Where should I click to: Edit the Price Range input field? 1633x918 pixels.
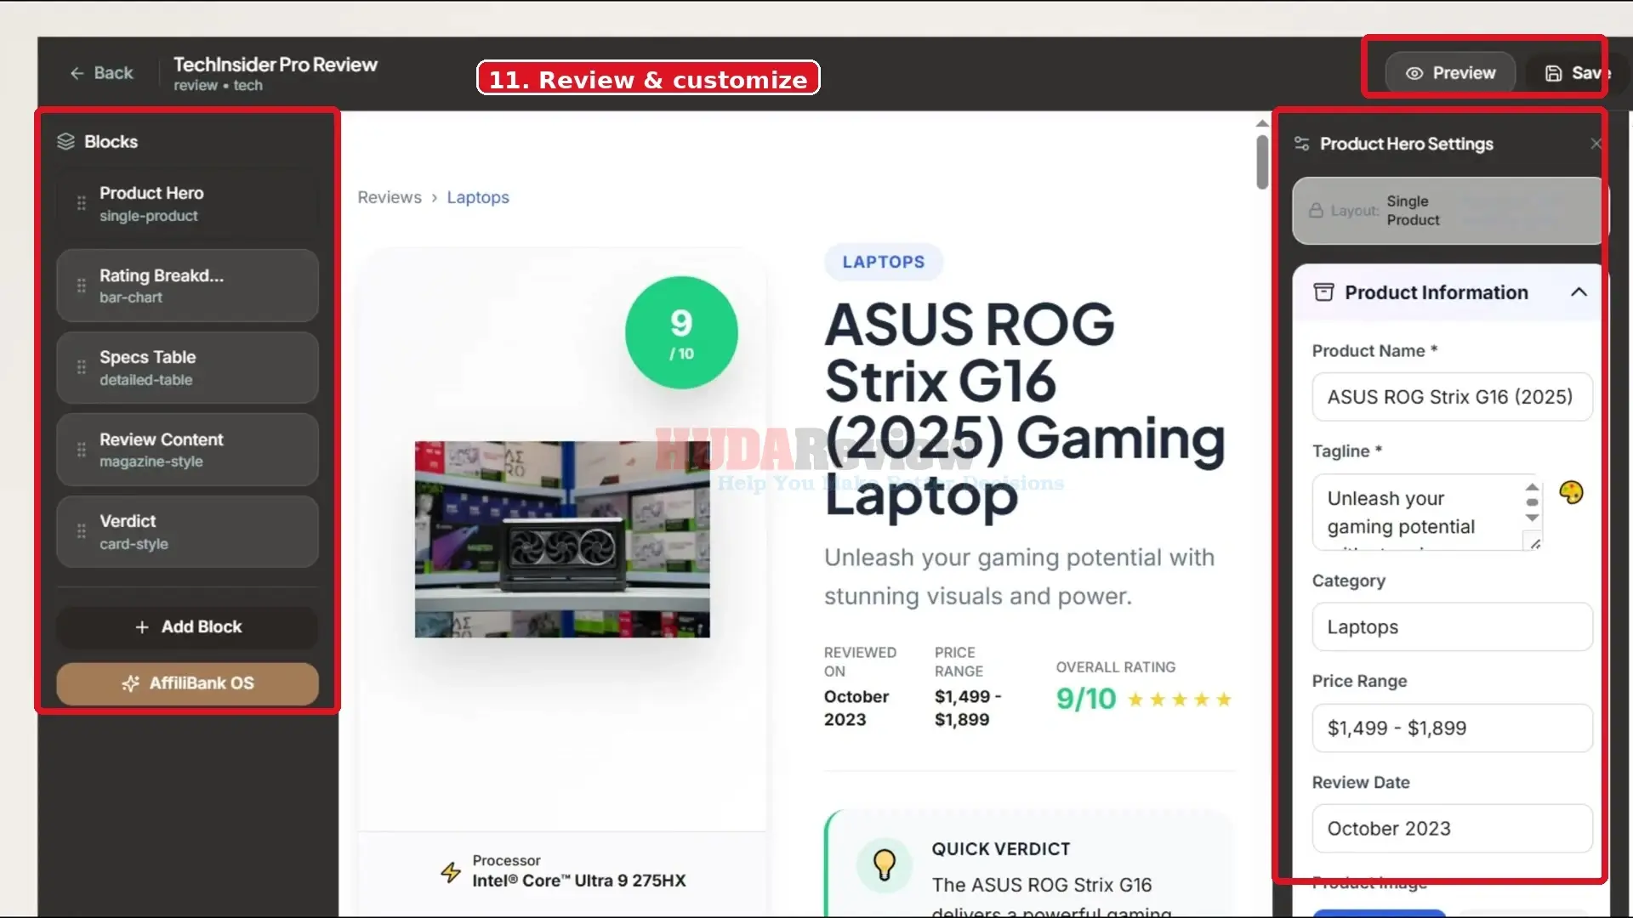tap(1452, 728)
